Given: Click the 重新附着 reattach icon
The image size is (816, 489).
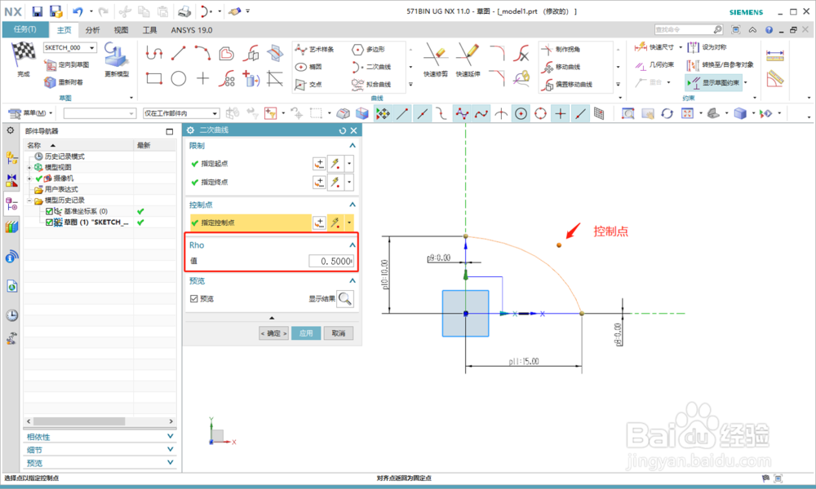Looking at the screenshot, I should [50, 82].
